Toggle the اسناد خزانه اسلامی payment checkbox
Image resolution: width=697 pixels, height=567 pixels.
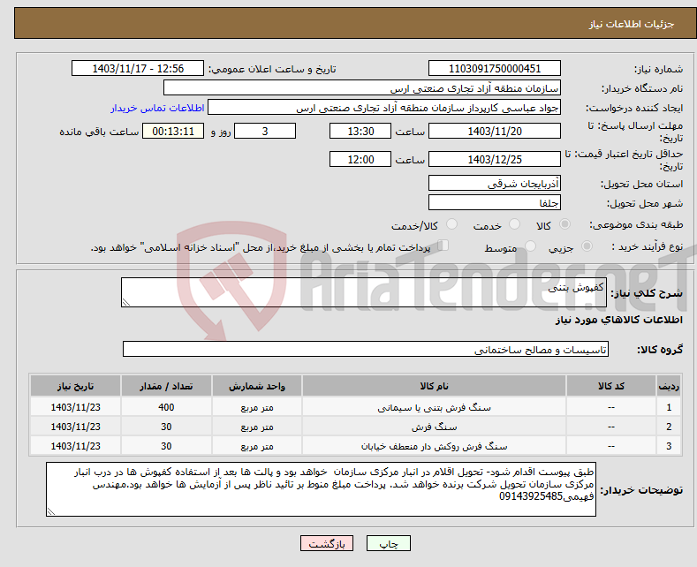coord(443,246)
